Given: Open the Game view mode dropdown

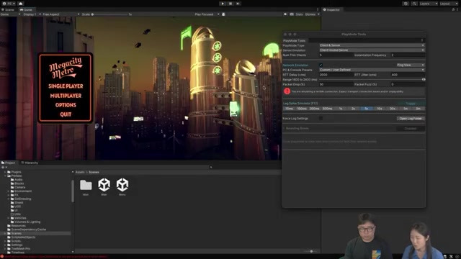Looking at the screenshot, I should 11,14.
